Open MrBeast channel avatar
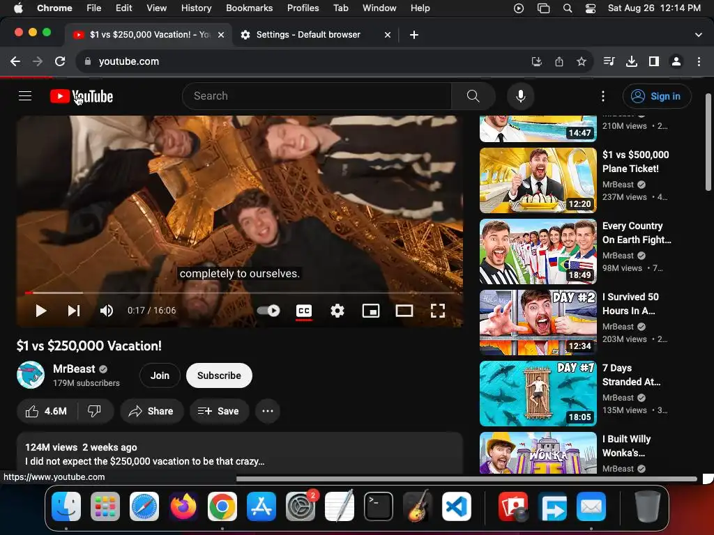Screen dimensions: 714x535 click(31, 375)
